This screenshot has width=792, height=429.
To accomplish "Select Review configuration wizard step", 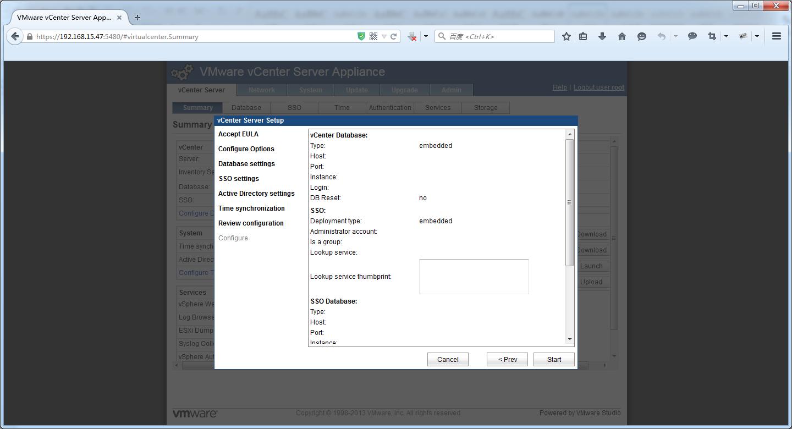I will [251, 223].
